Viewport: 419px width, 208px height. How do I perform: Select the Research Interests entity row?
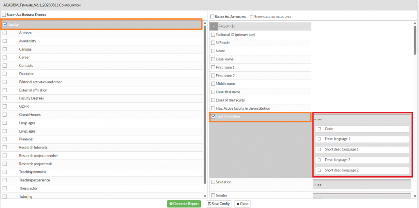pyautogui.click(x=33, y=148)
